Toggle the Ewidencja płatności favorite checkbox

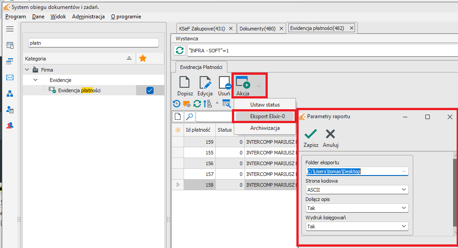150,90
